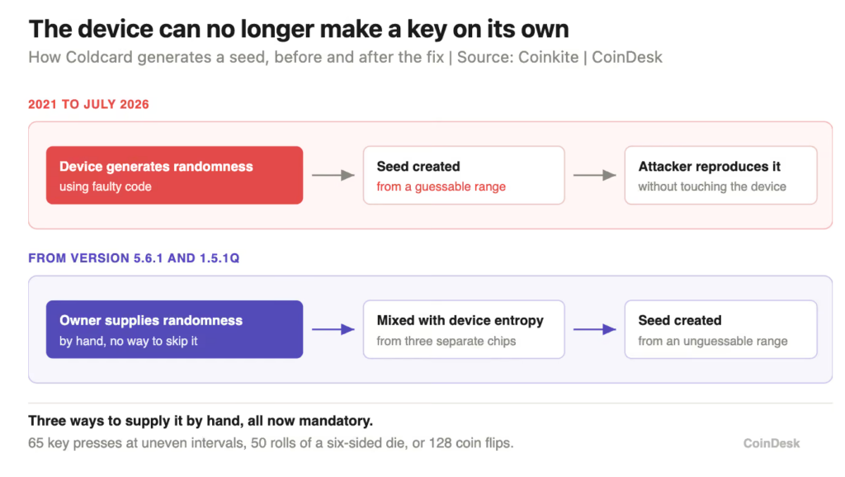Screen dimensions: 845x477
Task: Click 'from three separate chips' caption
Action: 446,341
